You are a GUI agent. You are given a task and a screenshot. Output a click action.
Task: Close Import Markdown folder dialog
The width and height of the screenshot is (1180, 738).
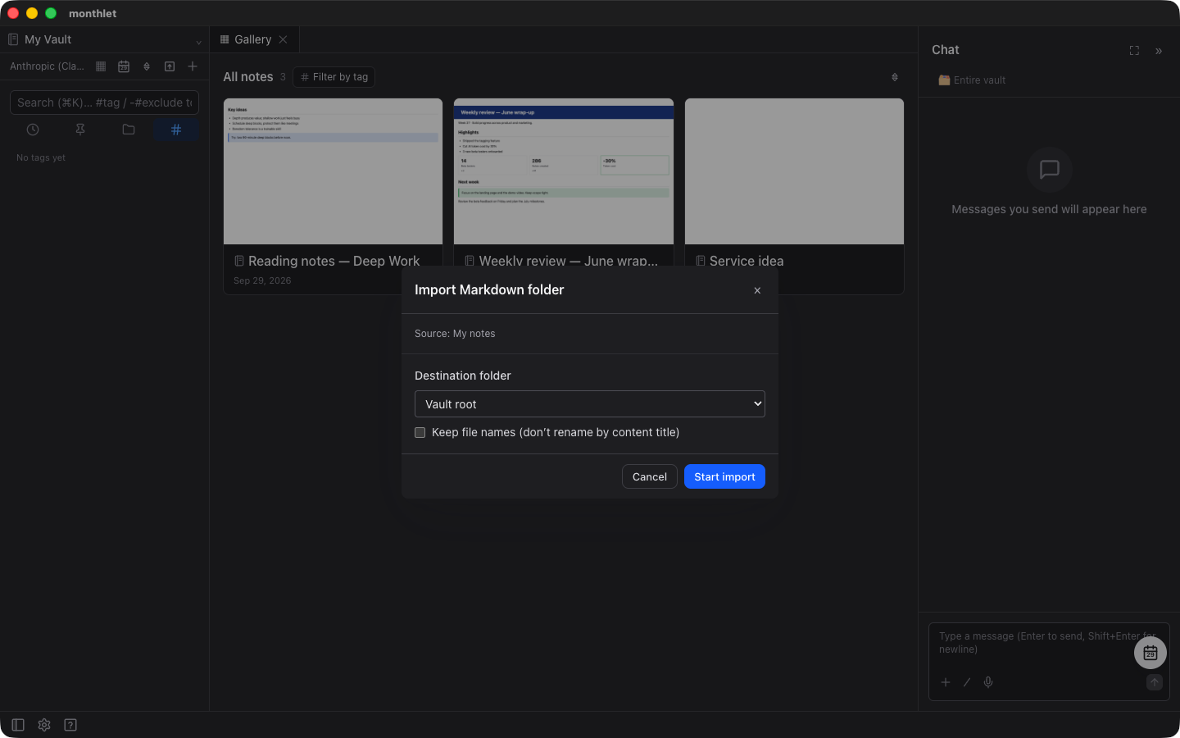pyautogui.click(x=757, y=290)
